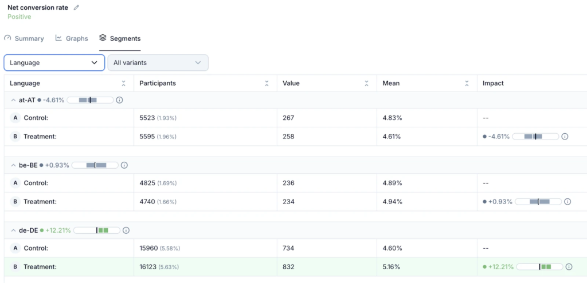Click info icon in be-BE group header

point(124,165)
